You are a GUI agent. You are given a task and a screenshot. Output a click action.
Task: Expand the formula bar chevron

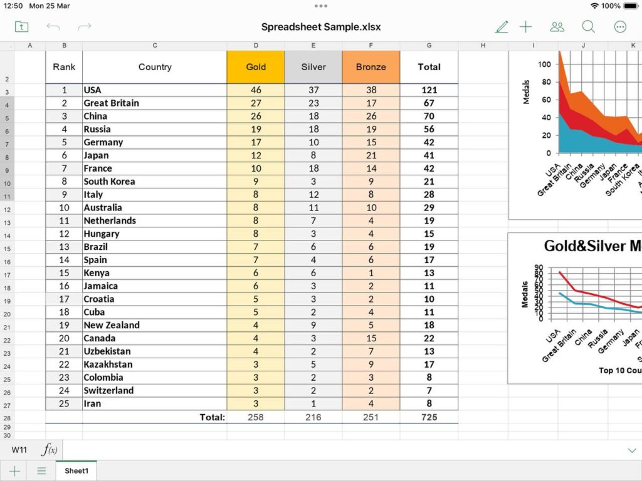[x=631, y=450]
